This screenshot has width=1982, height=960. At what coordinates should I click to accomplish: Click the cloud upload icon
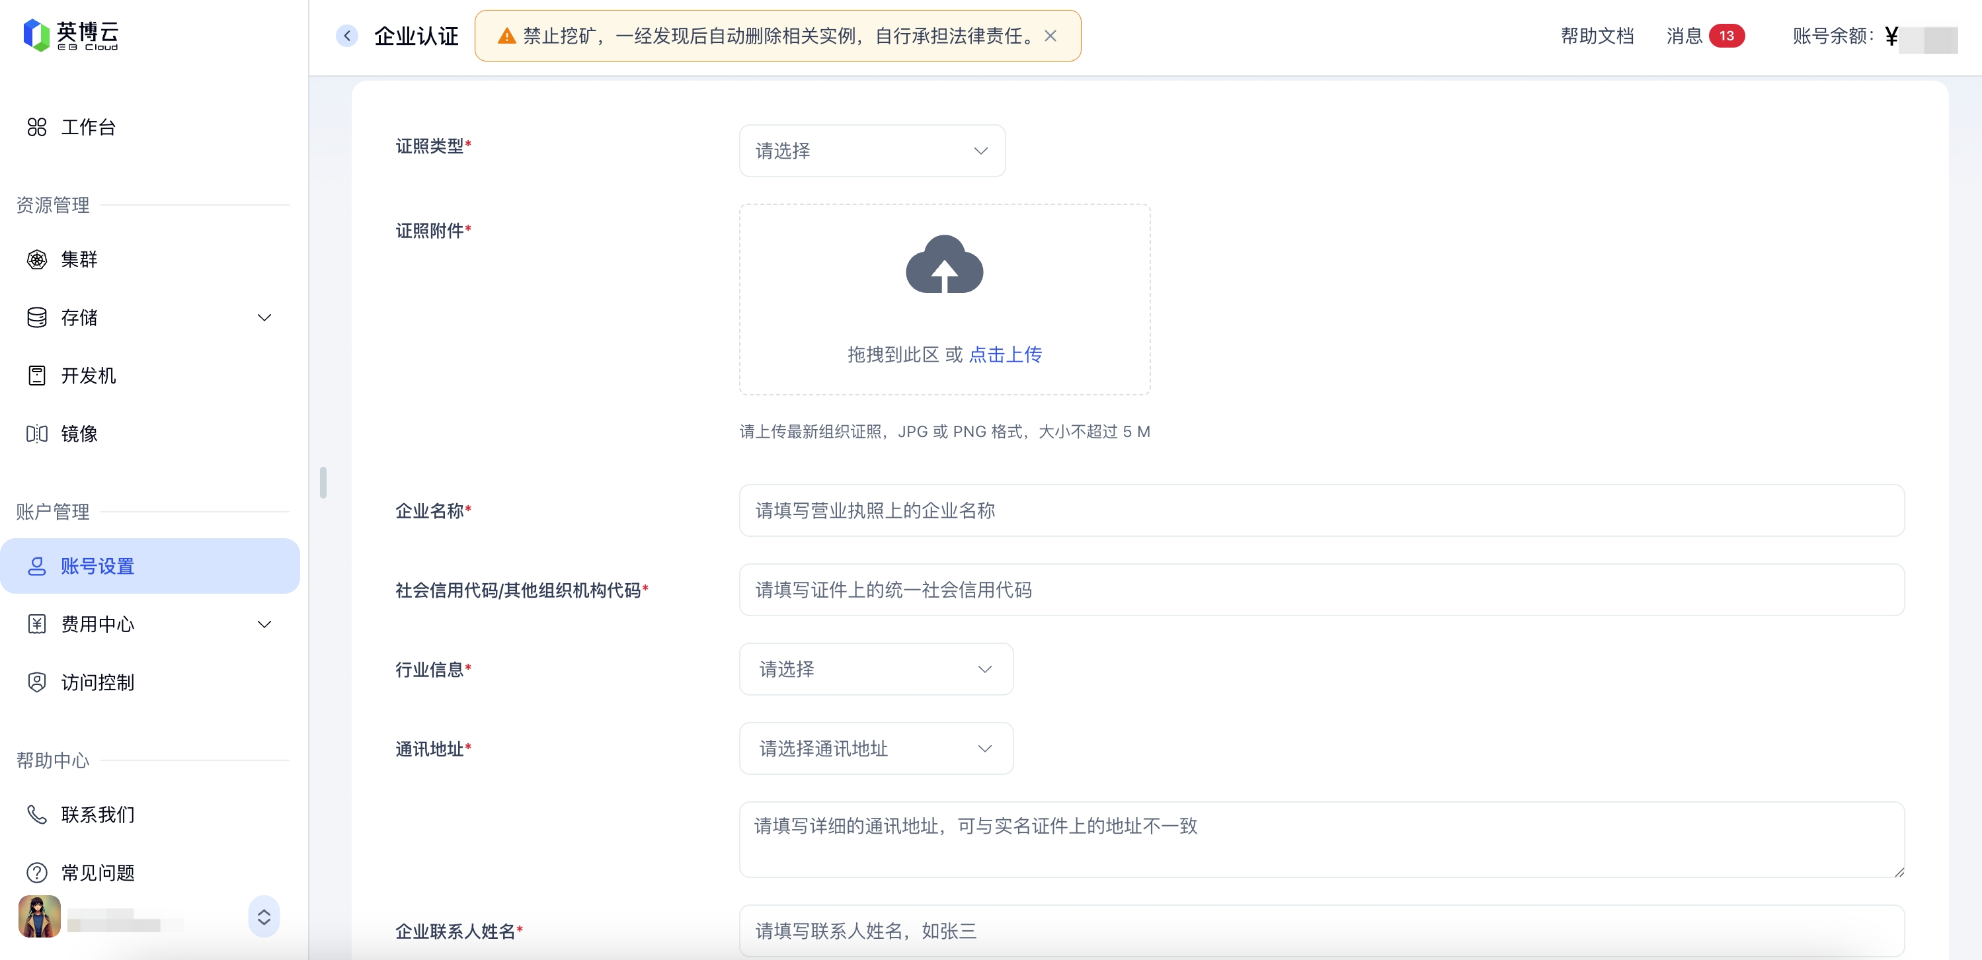(944, 264)
